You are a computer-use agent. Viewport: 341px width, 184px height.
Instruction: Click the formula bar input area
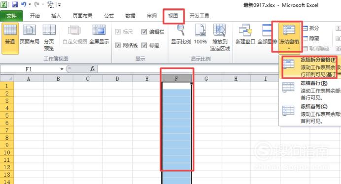point(219,69)
